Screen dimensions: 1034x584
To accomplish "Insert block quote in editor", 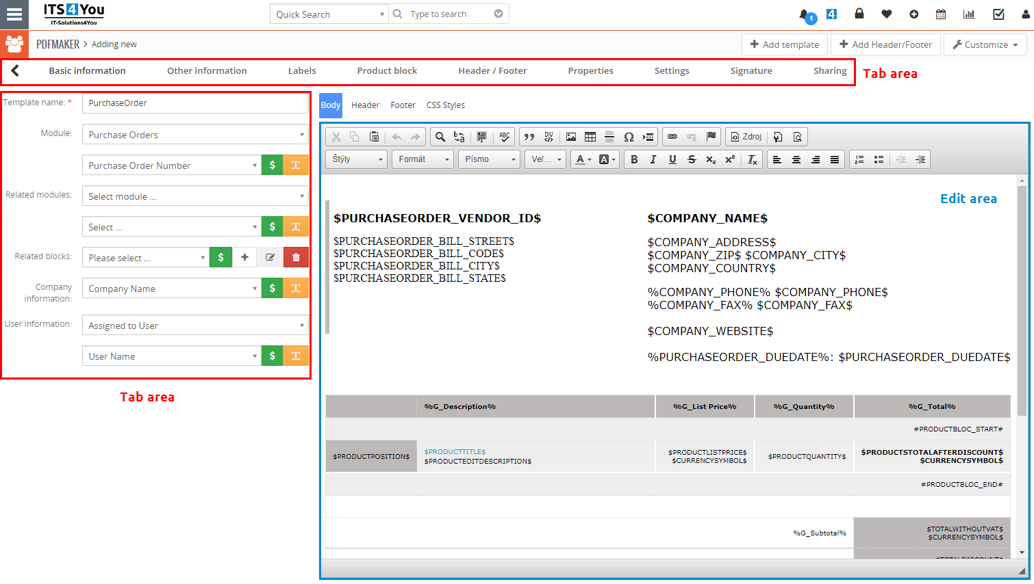I will pyautogui.click(x=529, y=137).
